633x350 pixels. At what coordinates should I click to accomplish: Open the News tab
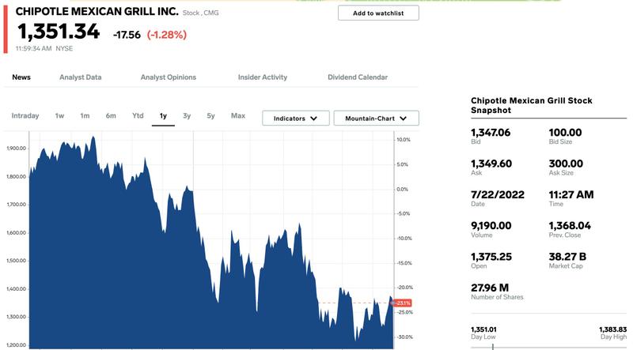(x=21, y=77)
